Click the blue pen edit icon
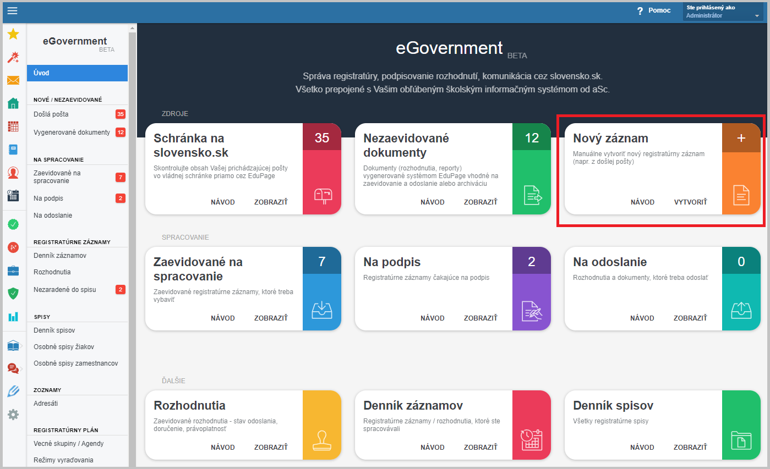The width and height of the screenshot is (770, 469). point(13,391)
